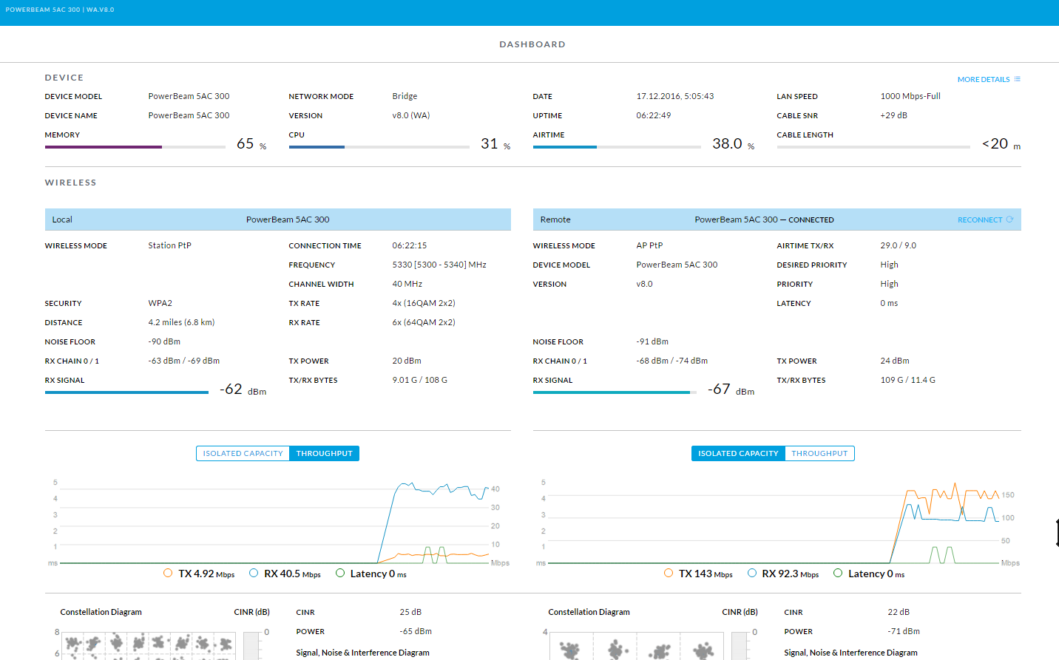This screenshot has width=1059, height=660.
Task: Click the cable SNR value +29 dB
Action: [893, 115]
